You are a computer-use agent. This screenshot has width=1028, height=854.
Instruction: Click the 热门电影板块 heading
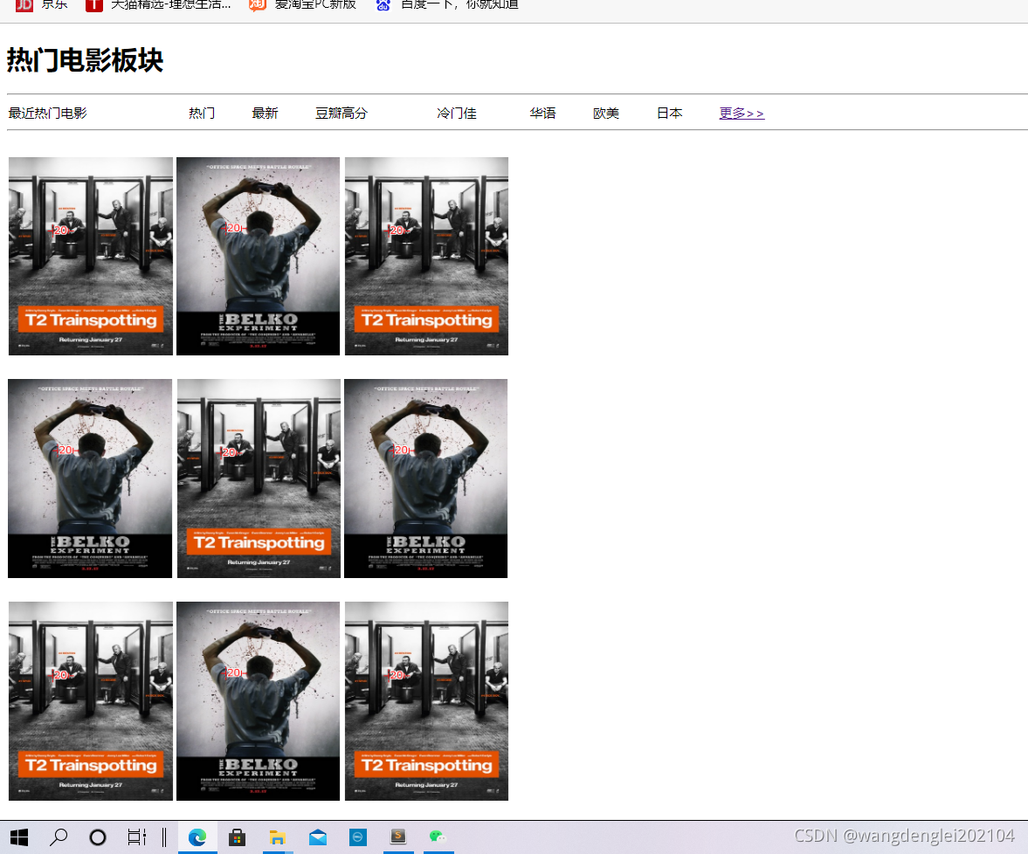86,60
